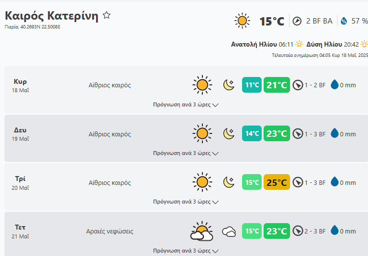The width and height of the screenshot is (368, 256).
Task: Click the rain drop icon for Monday
Action: click(x=335, y=134)
